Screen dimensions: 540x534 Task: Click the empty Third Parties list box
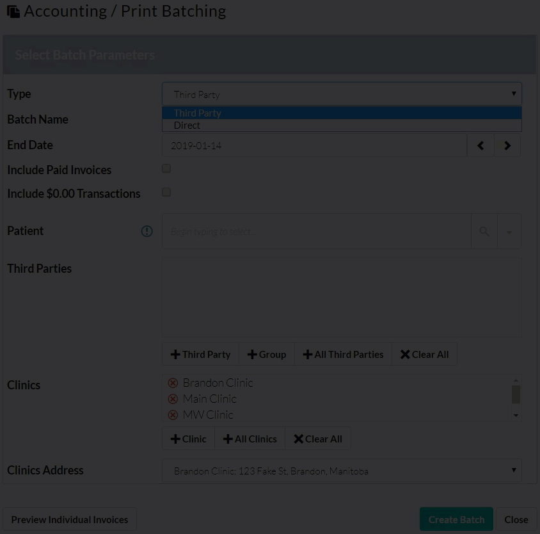(342, 297)
